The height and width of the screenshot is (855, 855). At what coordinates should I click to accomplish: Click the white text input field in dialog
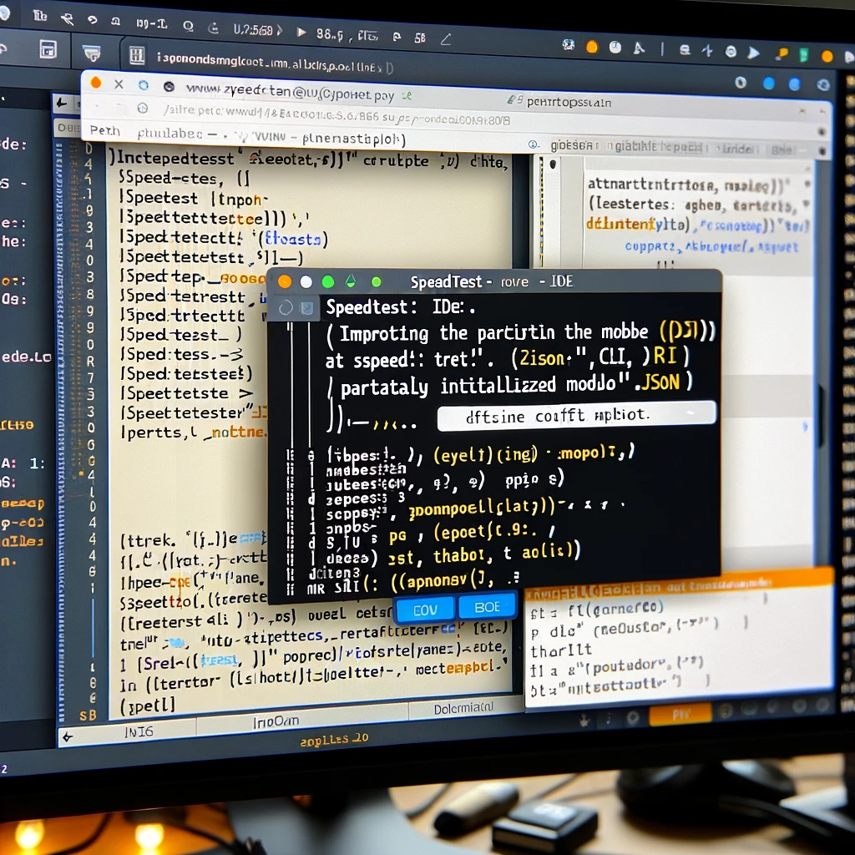click(576, 415)
